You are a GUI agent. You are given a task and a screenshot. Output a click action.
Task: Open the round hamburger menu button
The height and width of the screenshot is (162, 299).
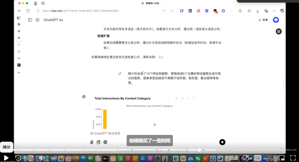point(279,31)
